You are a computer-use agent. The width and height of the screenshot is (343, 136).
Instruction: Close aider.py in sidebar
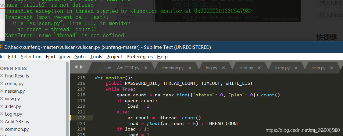point(2,106)
